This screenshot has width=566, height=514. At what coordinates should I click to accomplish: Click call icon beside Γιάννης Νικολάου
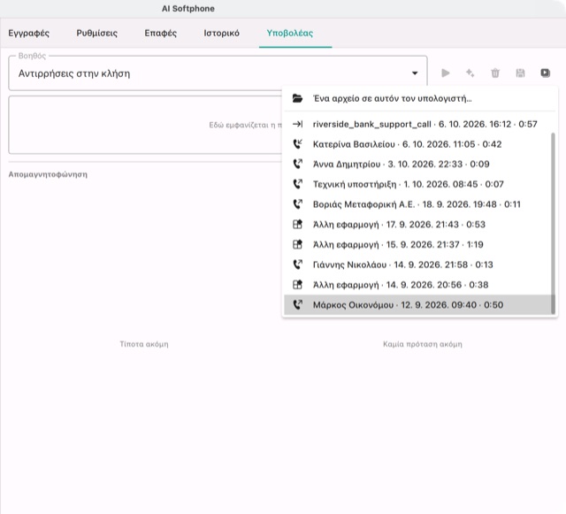[297, 265]
